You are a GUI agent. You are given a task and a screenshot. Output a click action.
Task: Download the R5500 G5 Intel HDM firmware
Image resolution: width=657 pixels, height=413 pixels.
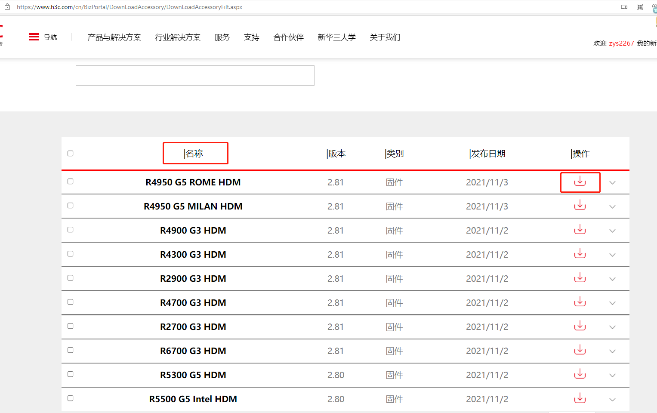click(x=580, y=398)
